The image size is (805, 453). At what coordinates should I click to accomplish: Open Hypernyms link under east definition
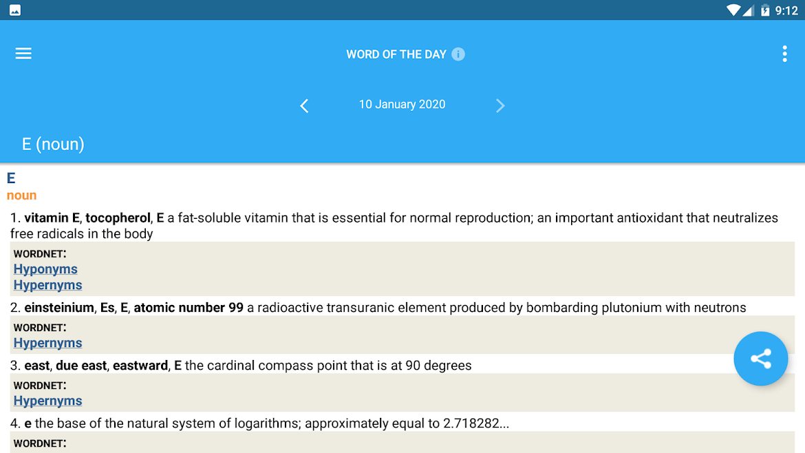pyautogui.click(x=47, y=401)
